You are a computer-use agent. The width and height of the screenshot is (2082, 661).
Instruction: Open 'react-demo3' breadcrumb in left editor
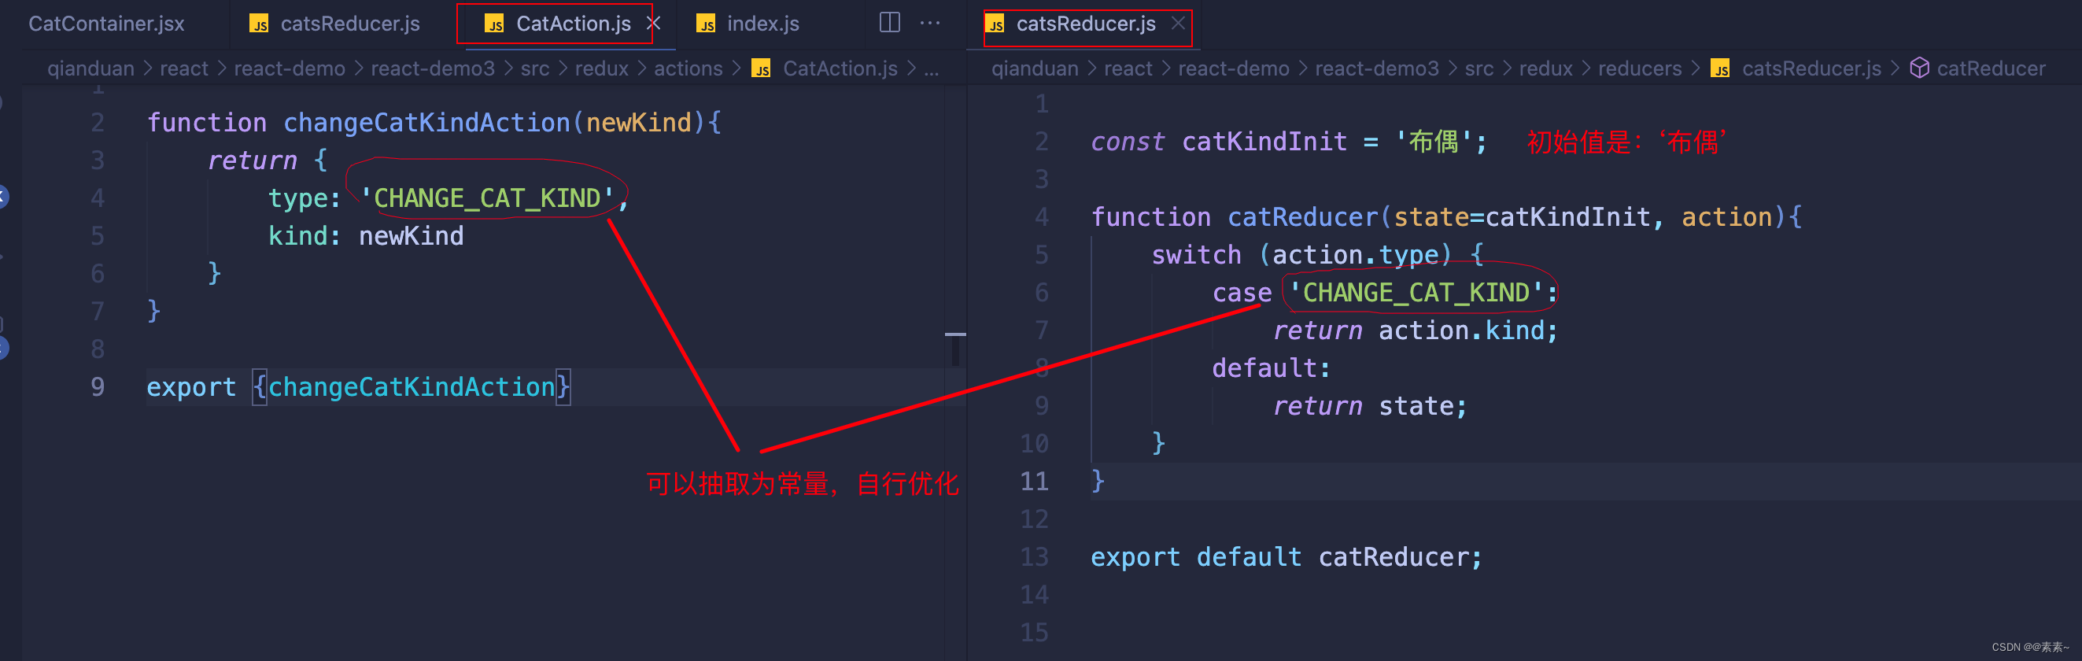point(433,68)
